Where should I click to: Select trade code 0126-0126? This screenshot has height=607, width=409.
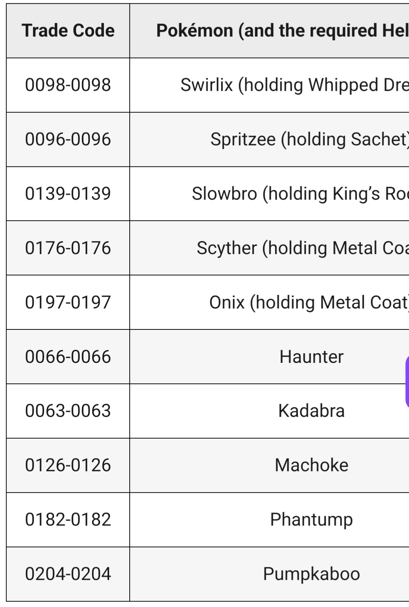point(68,465)
